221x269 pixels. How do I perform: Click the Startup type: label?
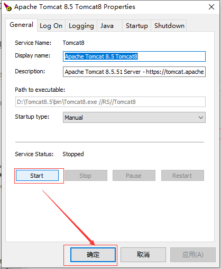pos(32,117)
